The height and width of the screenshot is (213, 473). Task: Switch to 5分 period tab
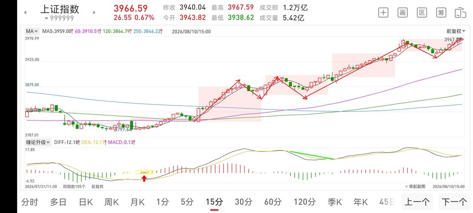187,202
